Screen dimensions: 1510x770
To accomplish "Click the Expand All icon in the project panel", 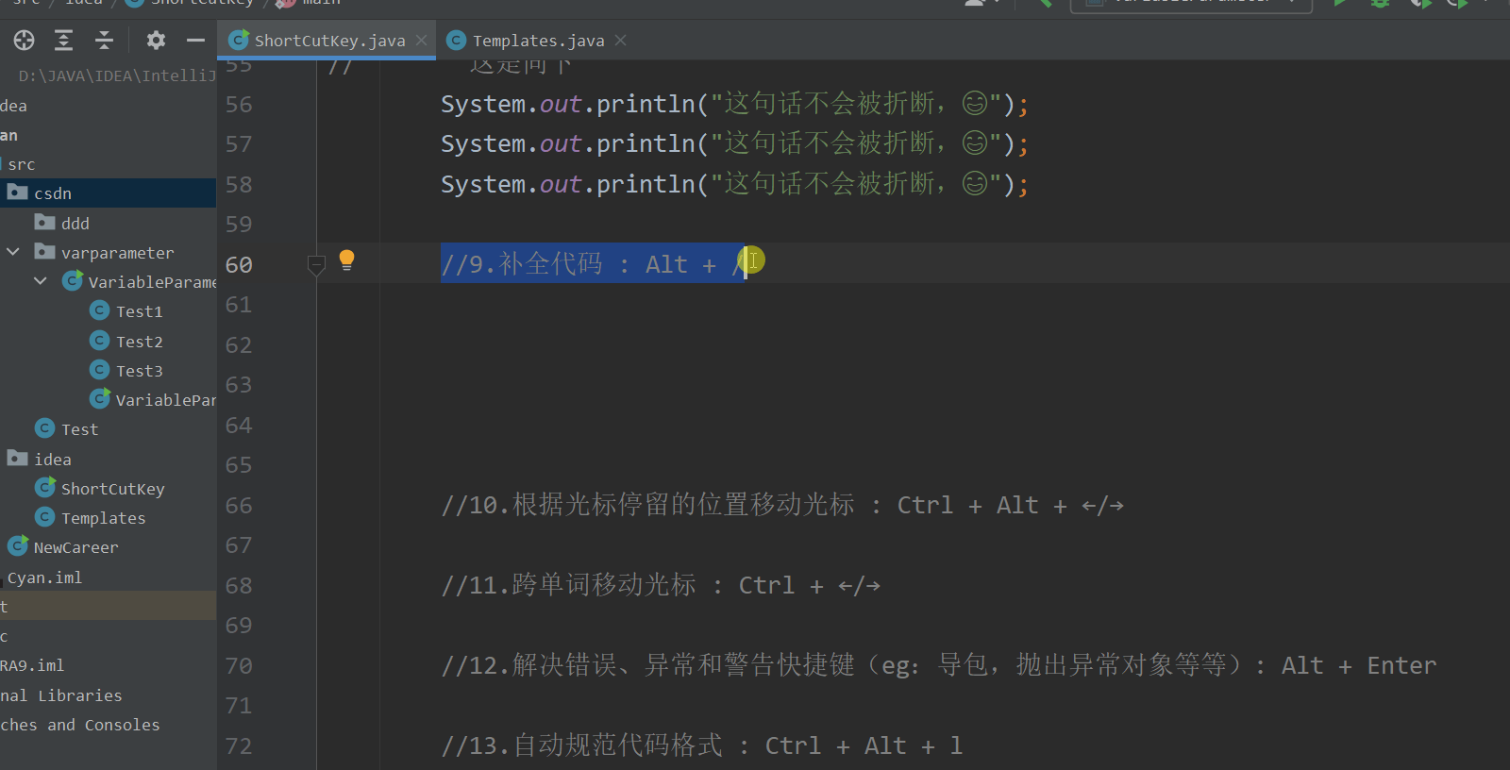I will (x=63, y=40).
